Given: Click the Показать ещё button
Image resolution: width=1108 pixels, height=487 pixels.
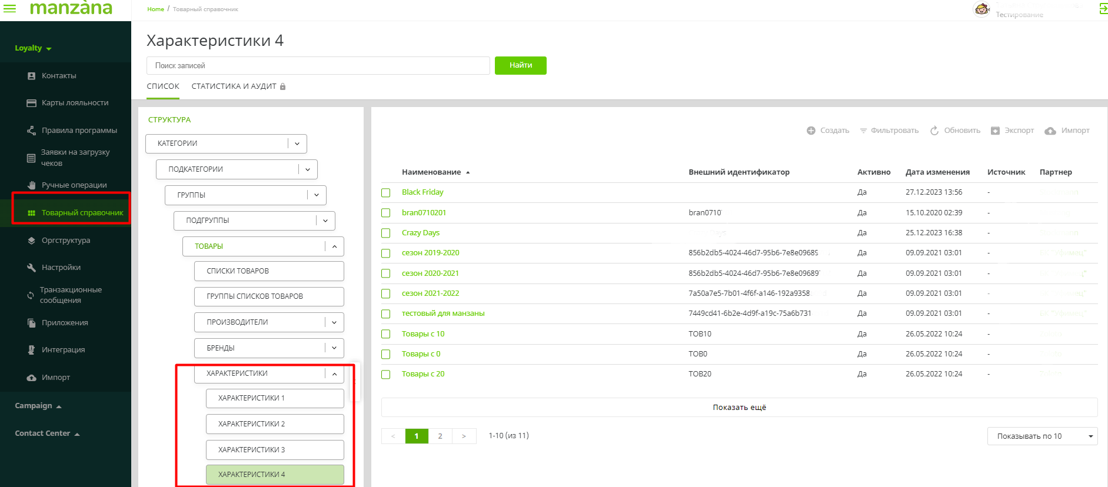Looking at the screenshot, I should pos(739,407).
